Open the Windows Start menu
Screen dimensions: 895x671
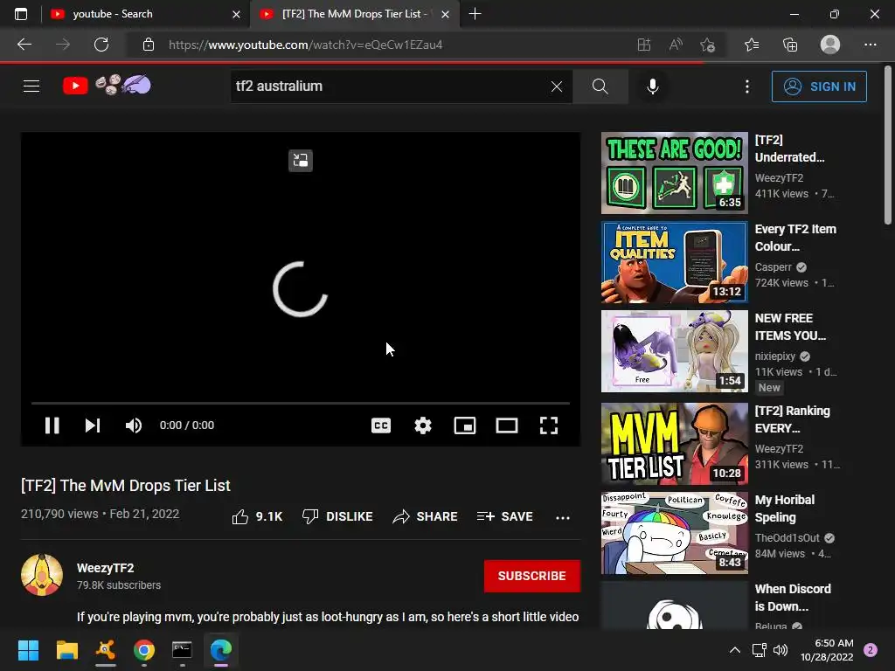[x=28, y=650]
